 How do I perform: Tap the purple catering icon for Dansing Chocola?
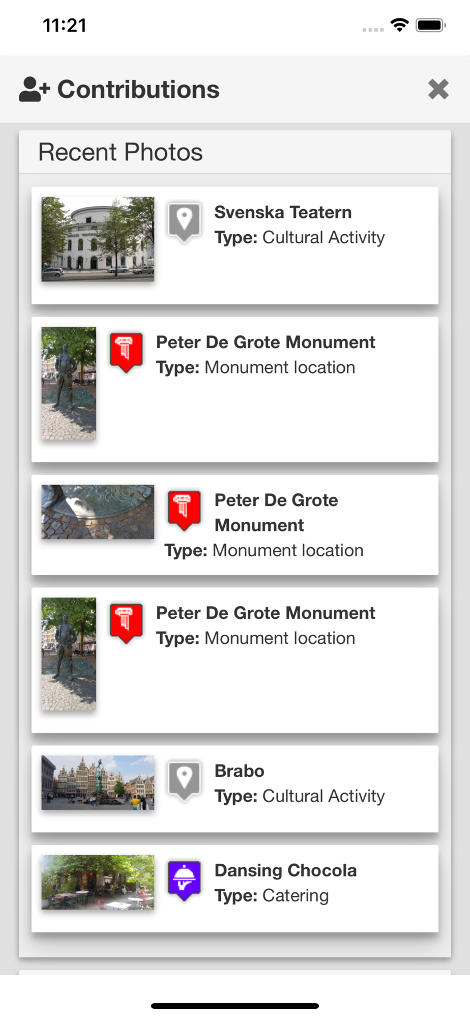[x=184, y=880]
